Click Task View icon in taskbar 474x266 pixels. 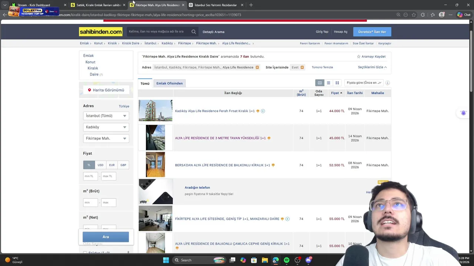tap(232, 260)
